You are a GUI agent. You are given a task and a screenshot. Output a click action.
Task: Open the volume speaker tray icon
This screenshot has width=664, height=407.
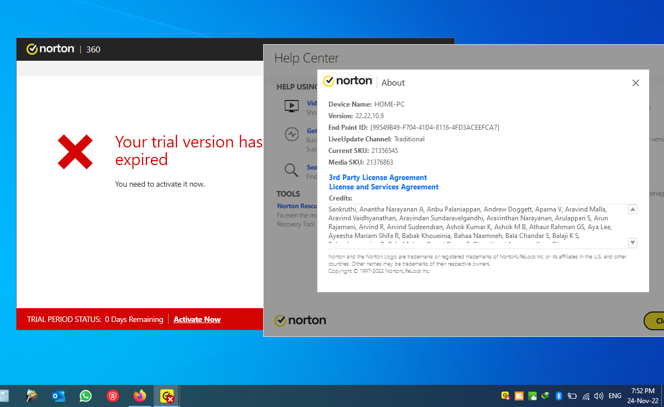pyautogui.click(x=599, y=396)
